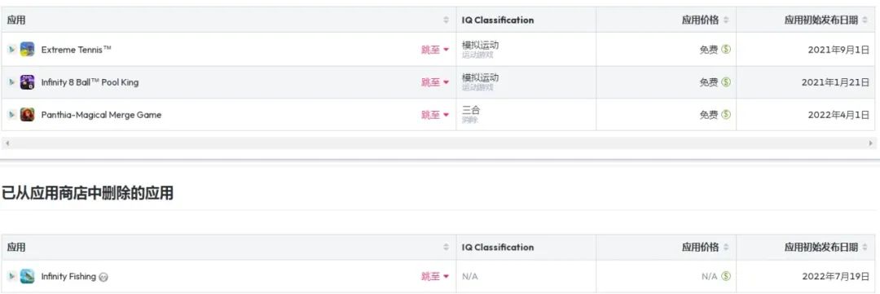Click the green dollar icon for Panthia
The height and width of the screenshot is (294, 880).
(726, 115)
